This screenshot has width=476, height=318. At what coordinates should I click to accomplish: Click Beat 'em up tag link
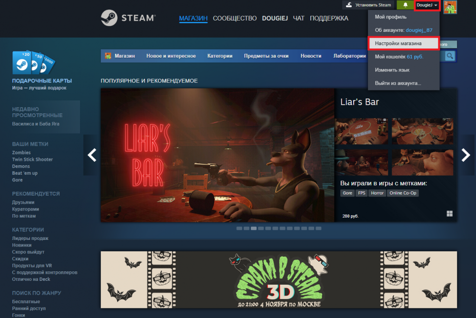[x=25, y=173]
